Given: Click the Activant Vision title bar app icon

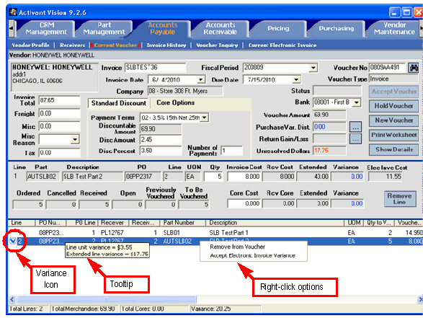Looking at the screenshot, I should (x=13, y=12).
